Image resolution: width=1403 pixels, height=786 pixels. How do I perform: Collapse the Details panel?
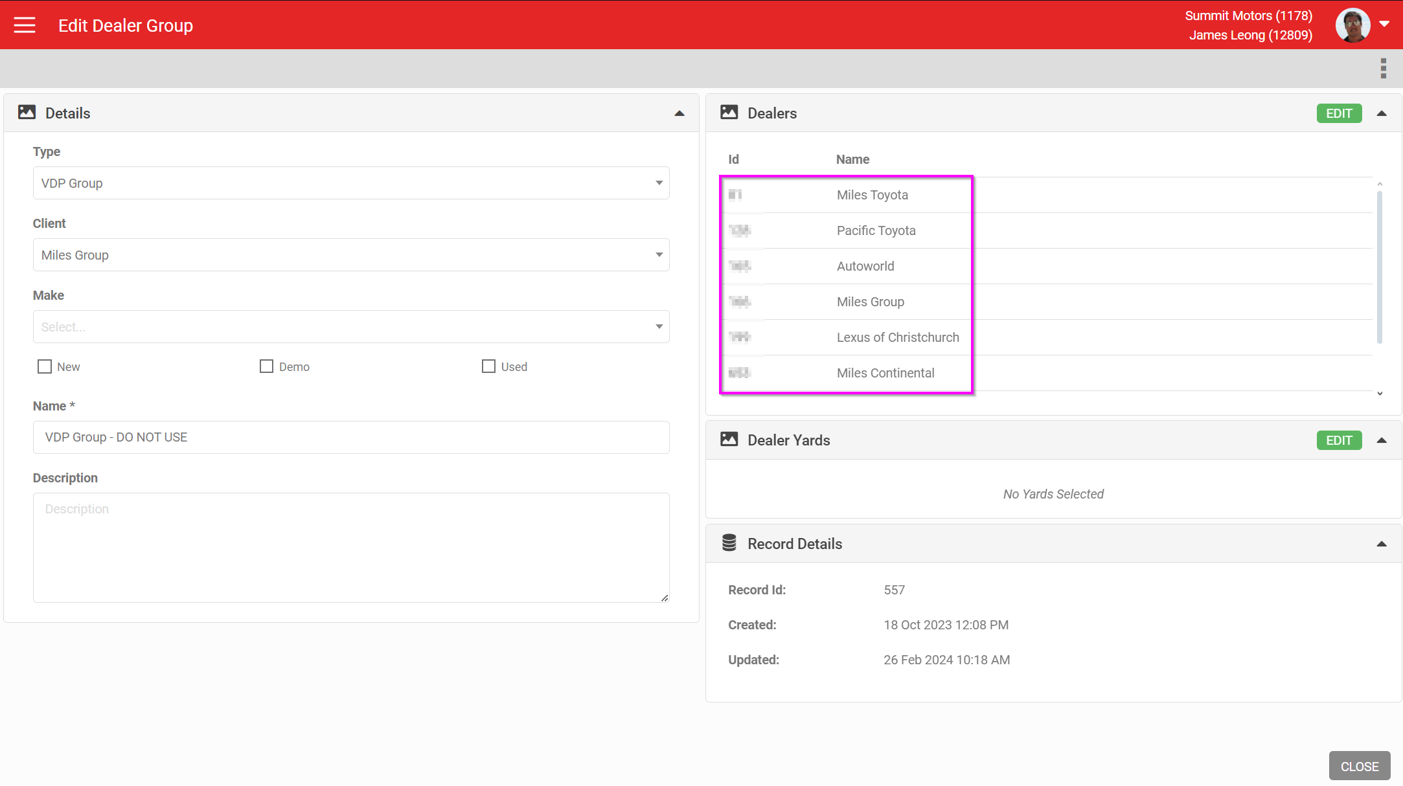click(679, 113)
